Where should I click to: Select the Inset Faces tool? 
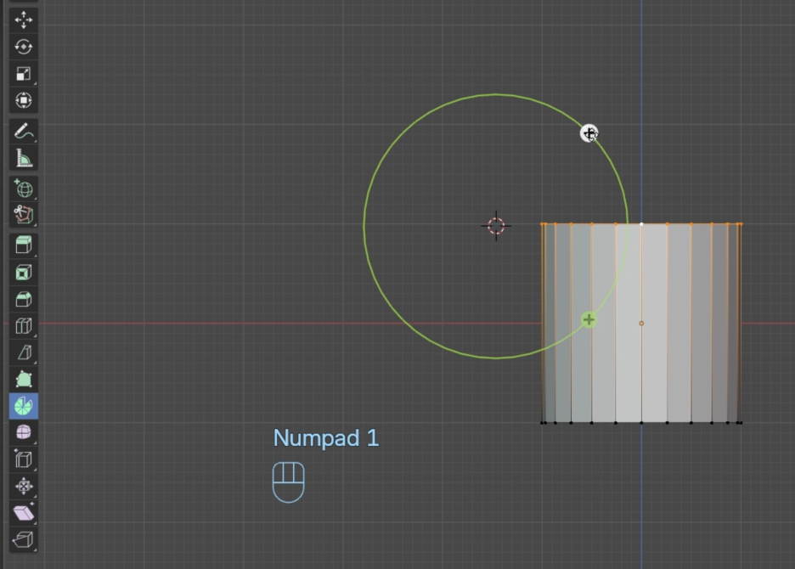[x=23, y=273]
